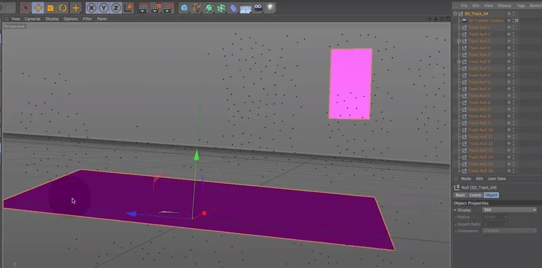Expand the Track Null 3 children
The image size is (542, 268).
pyautogui.click(x=459, y=41)
